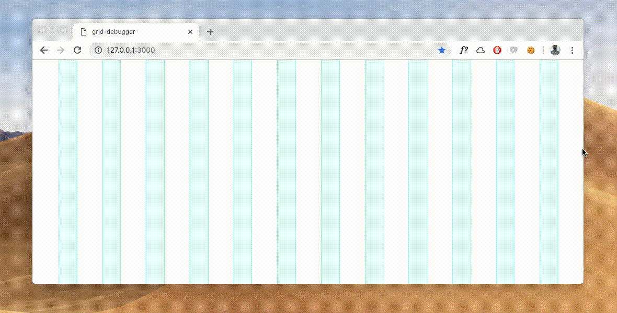
Task: Open the user profile avatar
Action: (555, 50)
